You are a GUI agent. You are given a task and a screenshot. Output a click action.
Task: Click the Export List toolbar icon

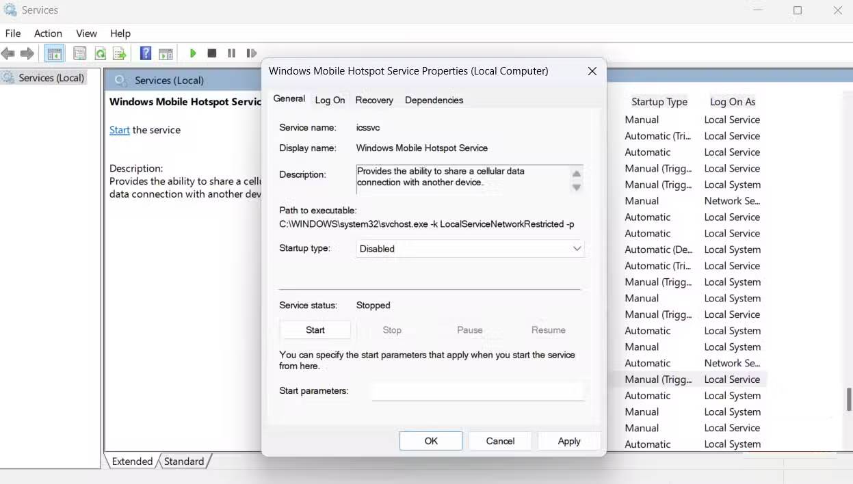coord(119,53)
